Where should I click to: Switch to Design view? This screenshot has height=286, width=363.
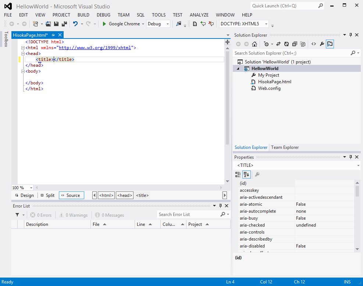coord(25,195)
